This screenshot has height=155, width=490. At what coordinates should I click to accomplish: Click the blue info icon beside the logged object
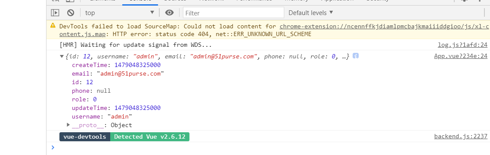click(355, 56)
